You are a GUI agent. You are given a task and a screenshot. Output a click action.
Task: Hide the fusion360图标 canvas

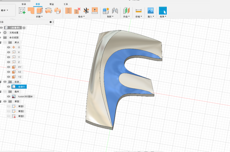click(x=9, y=97)
